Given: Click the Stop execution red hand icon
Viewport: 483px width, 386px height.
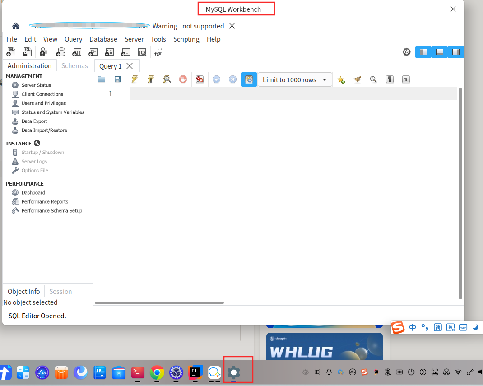Looking at the screenshot, I should (x=183, y=79).
